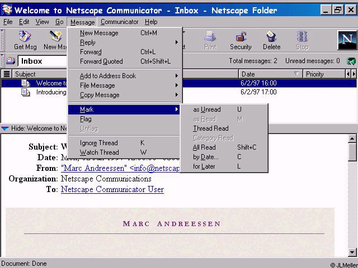
Task: Click the Subject column header
Action: pyautogui.click(x=40, y=74)
